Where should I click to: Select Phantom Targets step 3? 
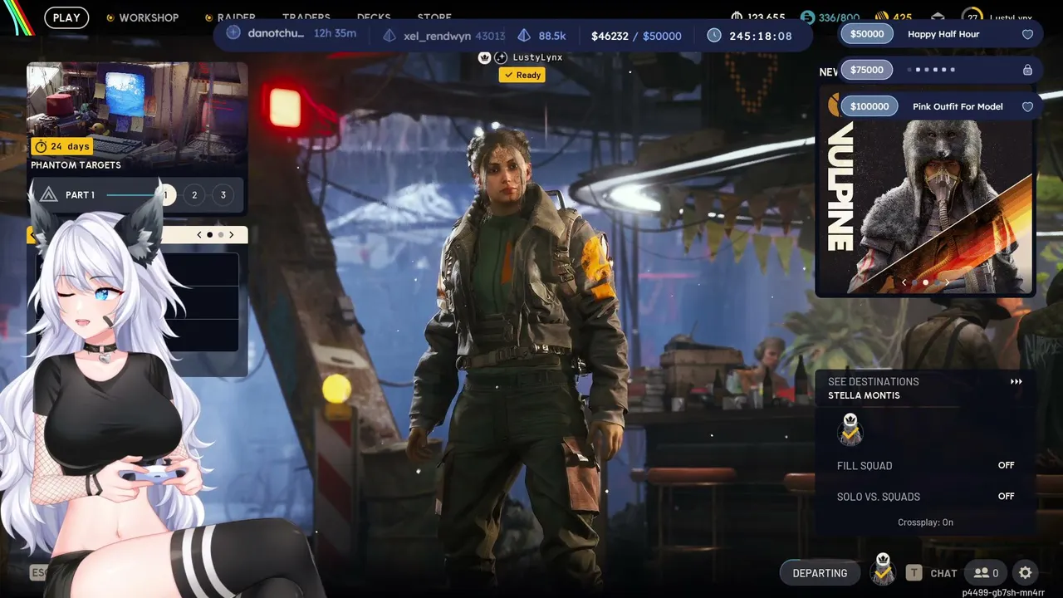pyautogui.click(x=223, y=195)
